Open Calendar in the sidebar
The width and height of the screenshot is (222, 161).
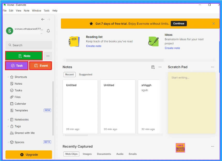(20, 104)
